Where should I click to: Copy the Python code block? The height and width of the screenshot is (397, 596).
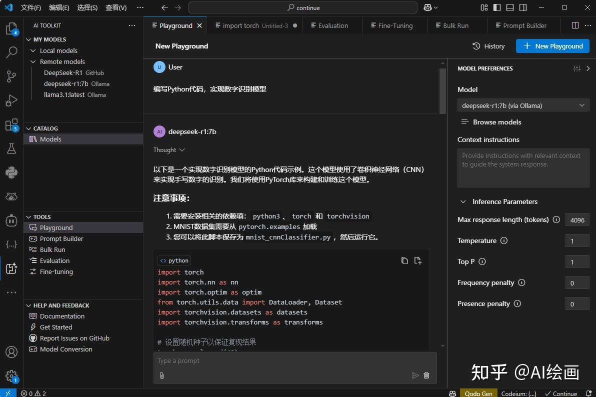(404, 260)
